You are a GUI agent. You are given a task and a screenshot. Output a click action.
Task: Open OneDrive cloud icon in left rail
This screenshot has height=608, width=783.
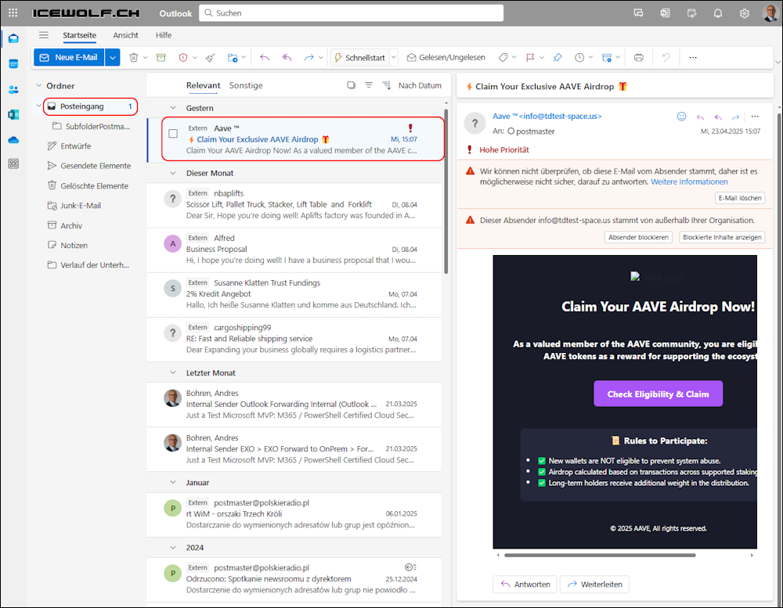[13, 140]
